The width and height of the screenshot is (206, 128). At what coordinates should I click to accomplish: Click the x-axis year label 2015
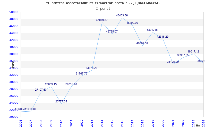tap(112, 123)
